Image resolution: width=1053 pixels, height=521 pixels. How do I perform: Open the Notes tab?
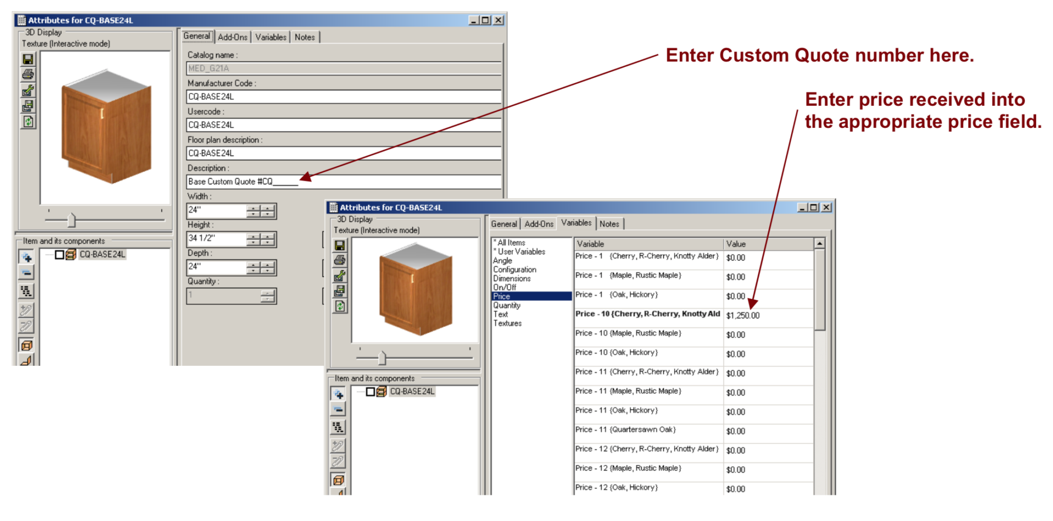pos(305,37)
